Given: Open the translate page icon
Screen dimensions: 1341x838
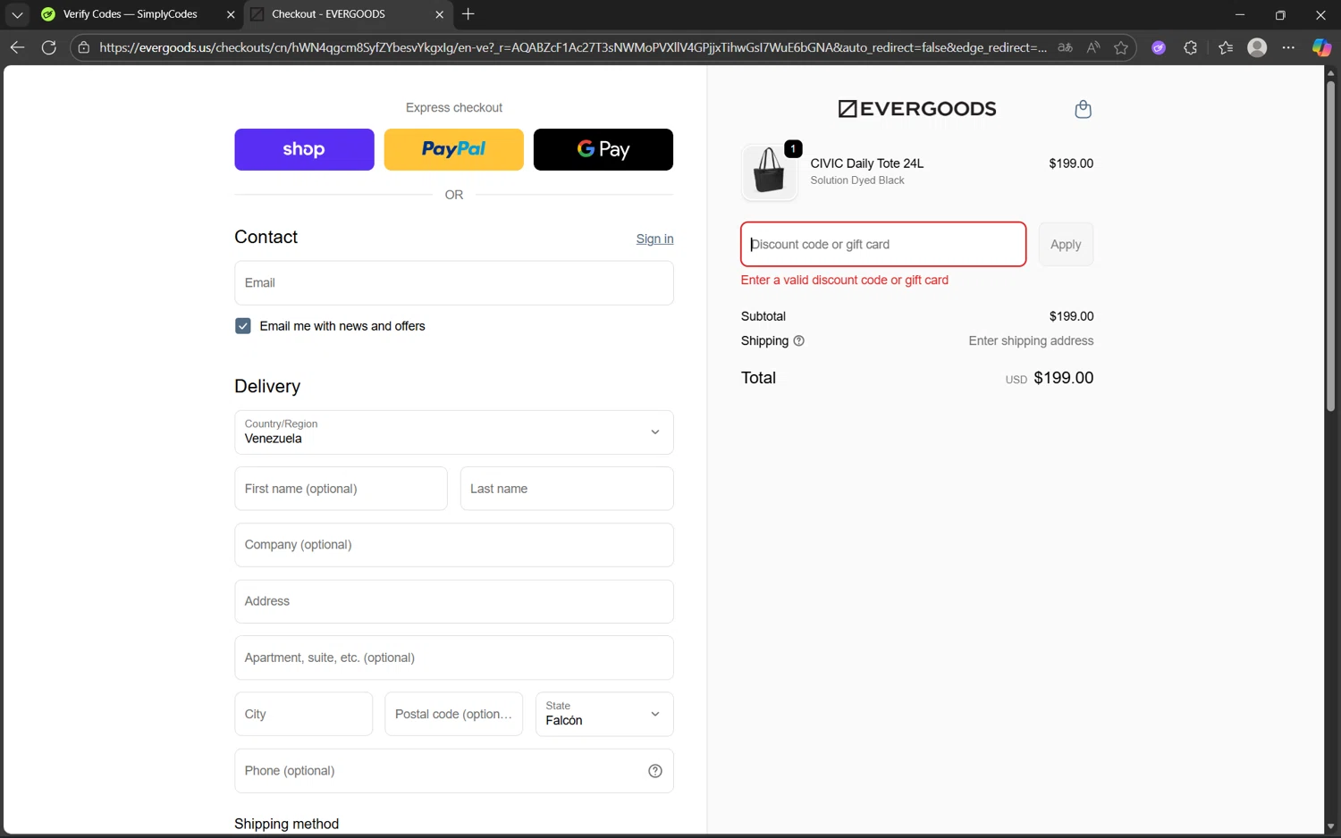Looking at the screenshot, I should [1065, 47].
